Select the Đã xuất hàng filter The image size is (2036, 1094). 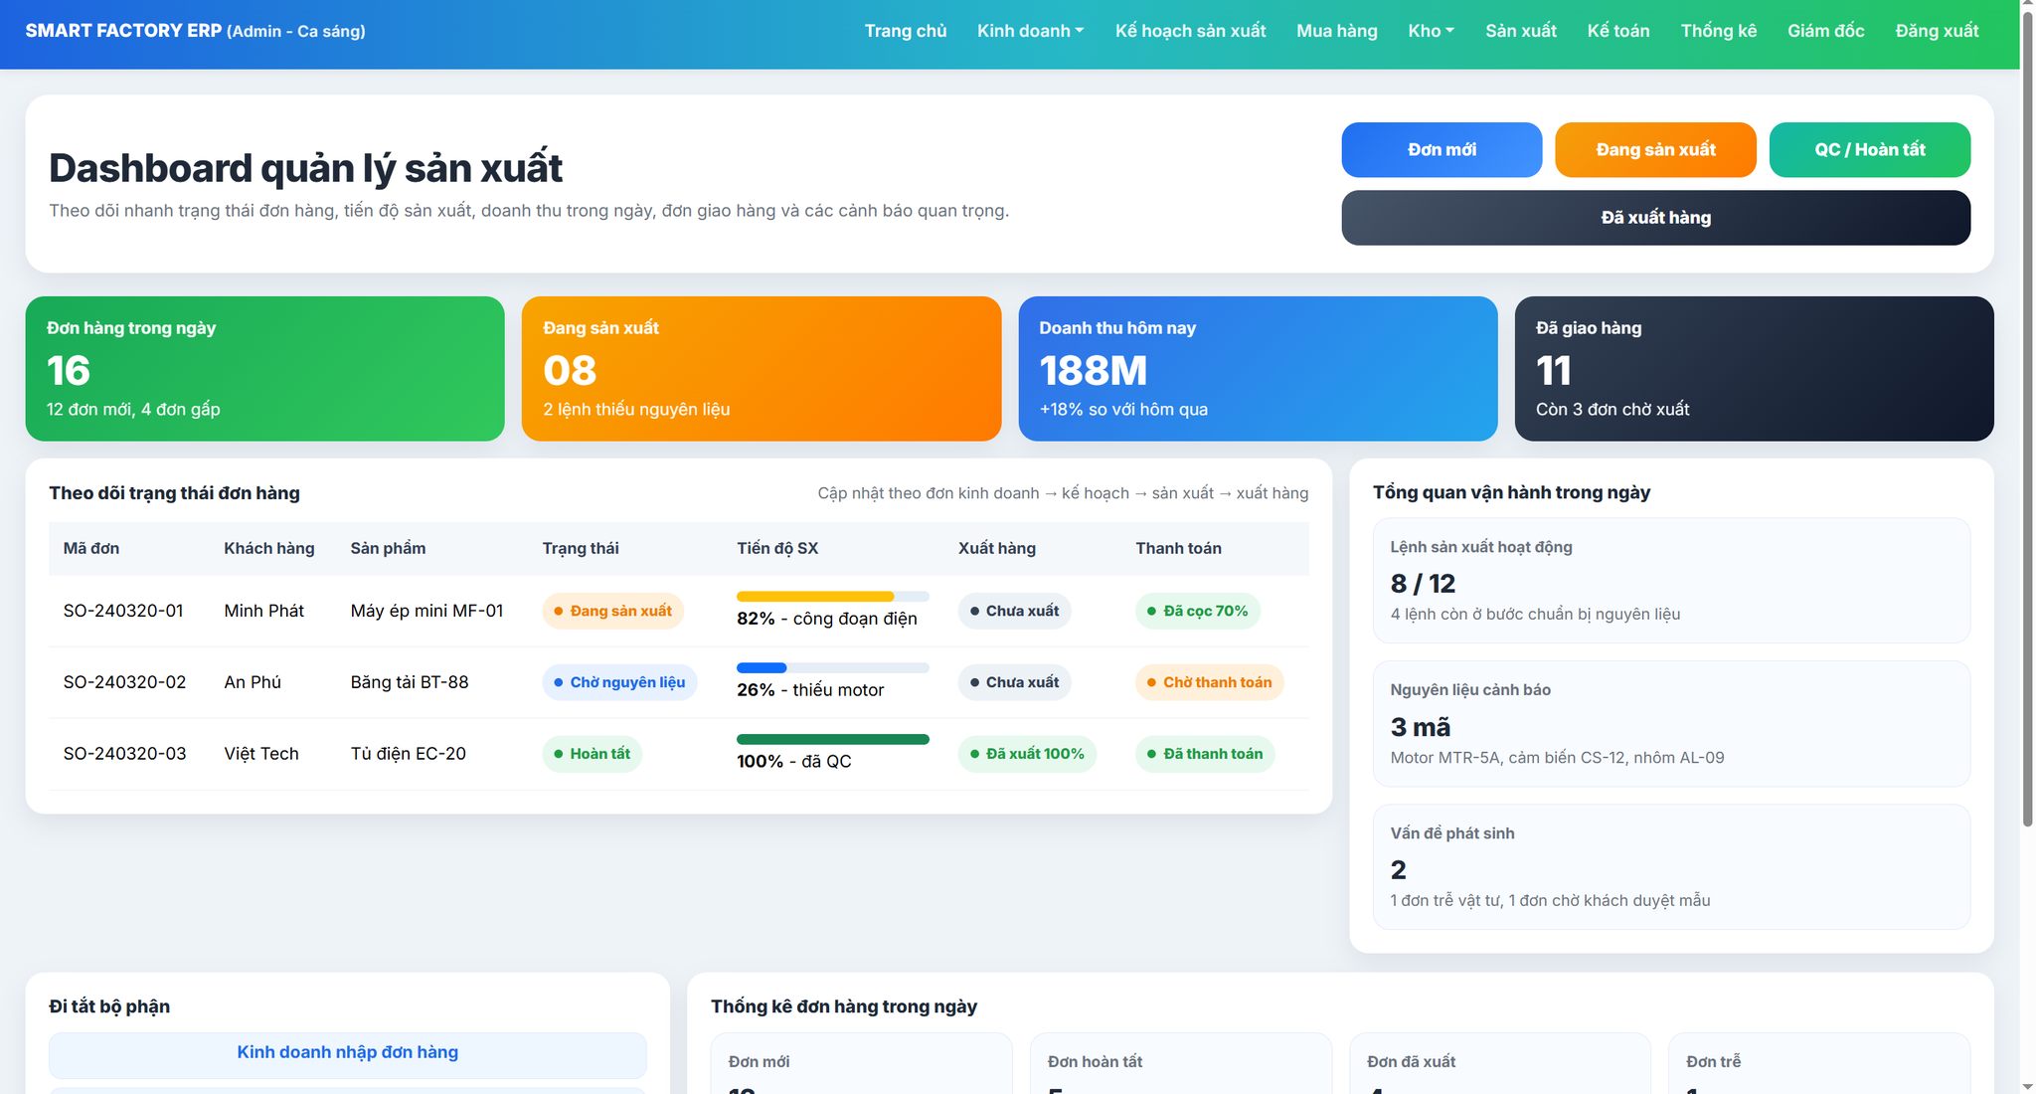click(1654, 217)
